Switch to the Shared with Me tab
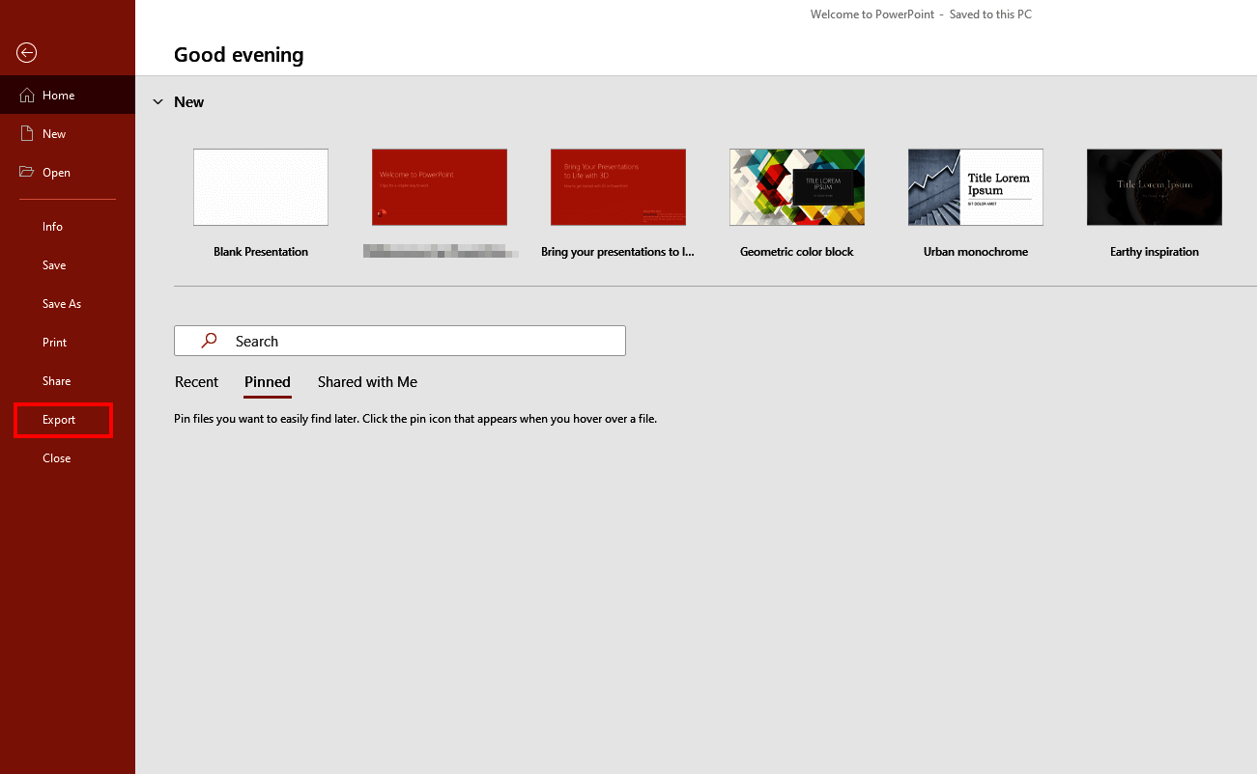This screenshot has height=774, width=1257. pyautogui.click(x=367, y=382)
